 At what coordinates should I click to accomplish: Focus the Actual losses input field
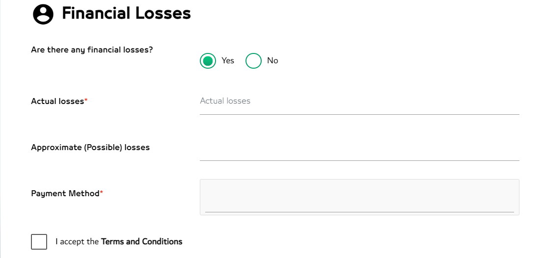coord(359,102)
